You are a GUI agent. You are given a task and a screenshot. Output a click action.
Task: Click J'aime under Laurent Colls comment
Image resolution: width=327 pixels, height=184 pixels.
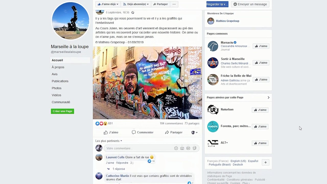point(110,163)
